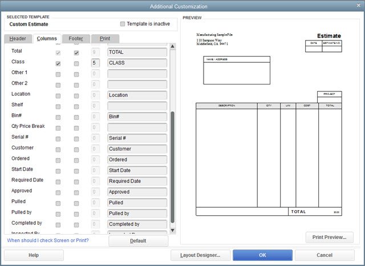Open Help for this dialog
This screenshot has width=365, height=266.
click(33, 255)
